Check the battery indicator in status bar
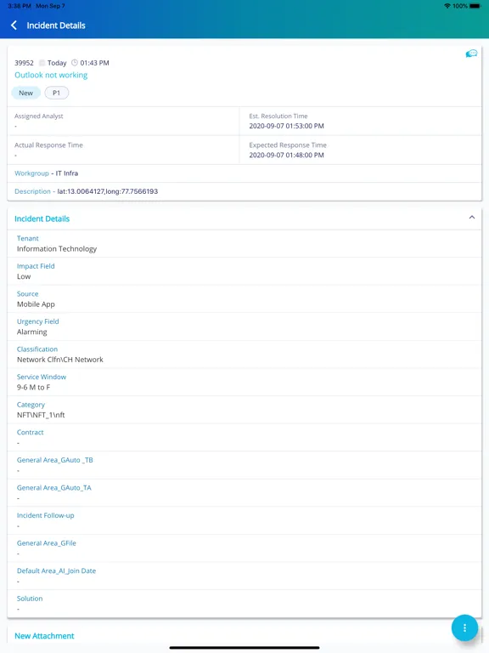This screenshot has height=653, width=489. click(475, 6)
